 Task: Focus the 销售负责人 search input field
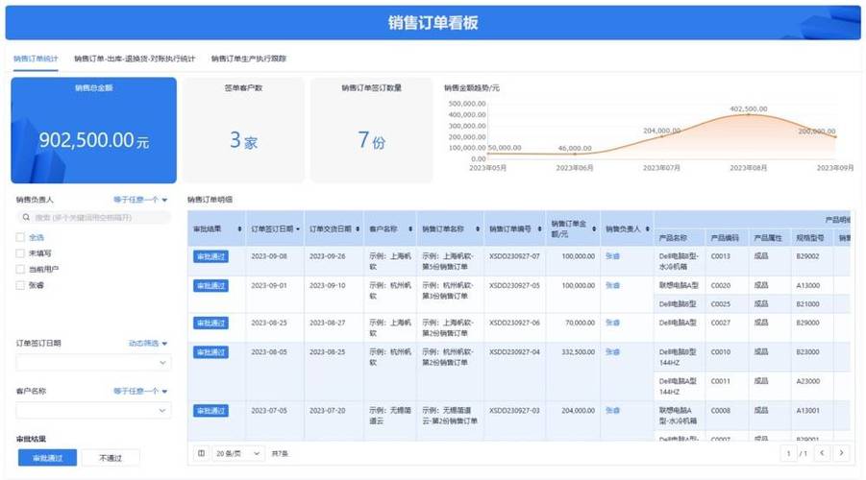[x=93, y=217]
